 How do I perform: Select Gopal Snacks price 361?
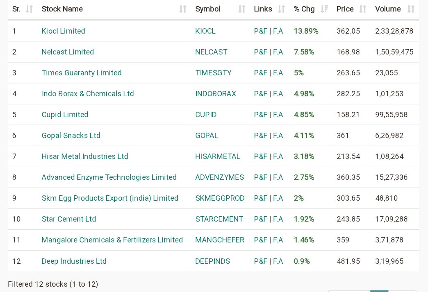click(343, 136)
